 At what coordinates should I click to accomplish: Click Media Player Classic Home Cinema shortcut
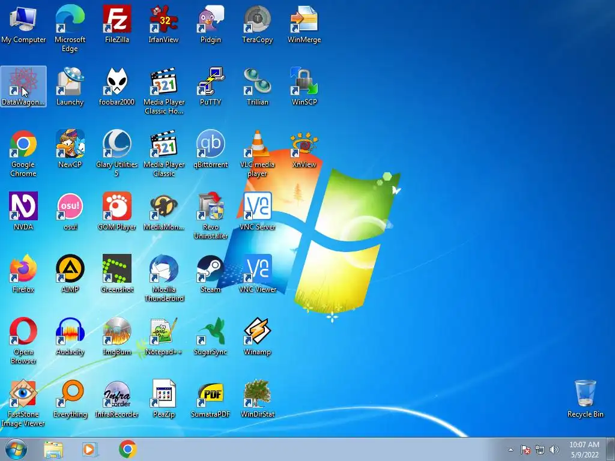pos(163,91)
